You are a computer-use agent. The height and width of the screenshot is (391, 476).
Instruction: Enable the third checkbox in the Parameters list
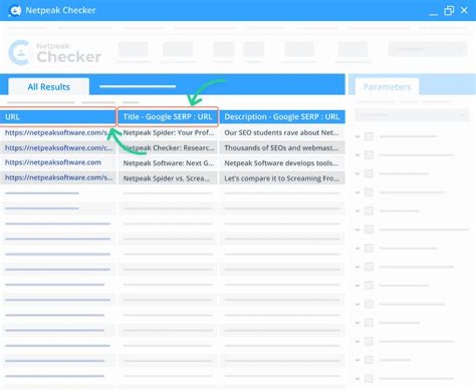coord(369,174)
